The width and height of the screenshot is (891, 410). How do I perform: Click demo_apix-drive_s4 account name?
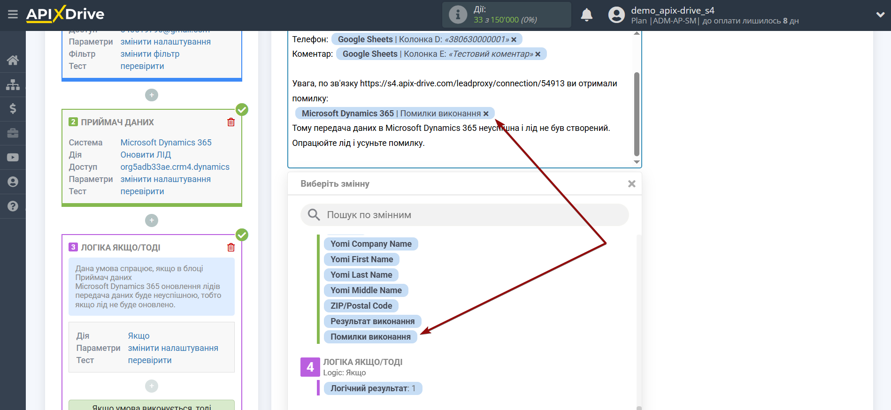pyautogui.click(x=672, y=10)
